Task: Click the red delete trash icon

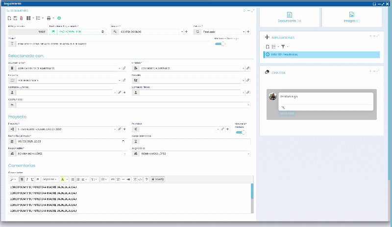Action: (x=21, y=18)
